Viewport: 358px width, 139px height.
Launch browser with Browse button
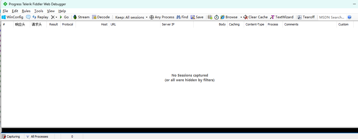(229, 17)
